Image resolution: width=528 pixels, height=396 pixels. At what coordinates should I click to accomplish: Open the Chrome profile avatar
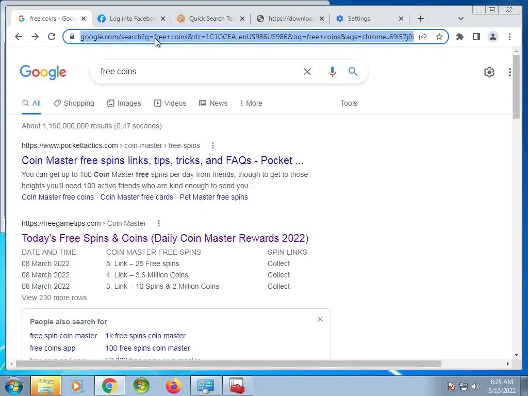point(492,37)
